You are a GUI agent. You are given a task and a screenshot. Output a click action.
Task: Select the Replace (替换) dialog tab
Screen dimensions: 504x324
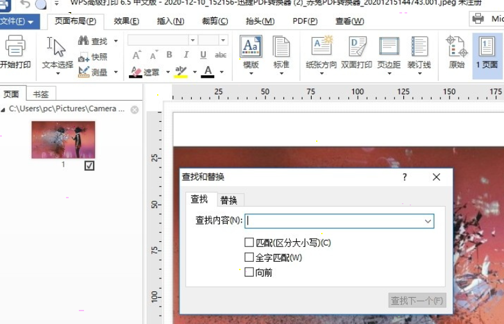229,200
